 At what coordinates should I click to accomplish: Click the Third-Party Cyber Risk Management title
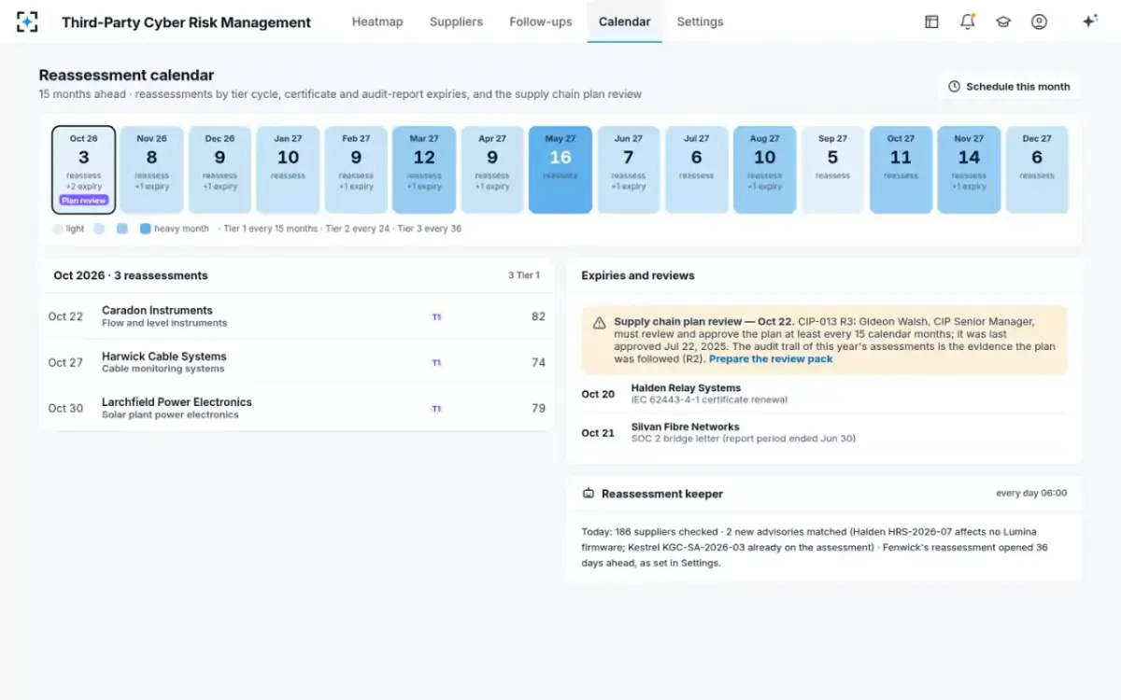(x=187, y=22)
